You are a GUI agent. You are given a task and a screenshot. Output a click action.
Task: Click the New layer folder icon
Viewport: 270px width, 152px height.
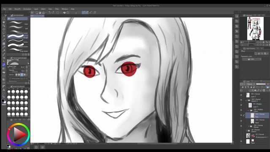pos(255,90)
